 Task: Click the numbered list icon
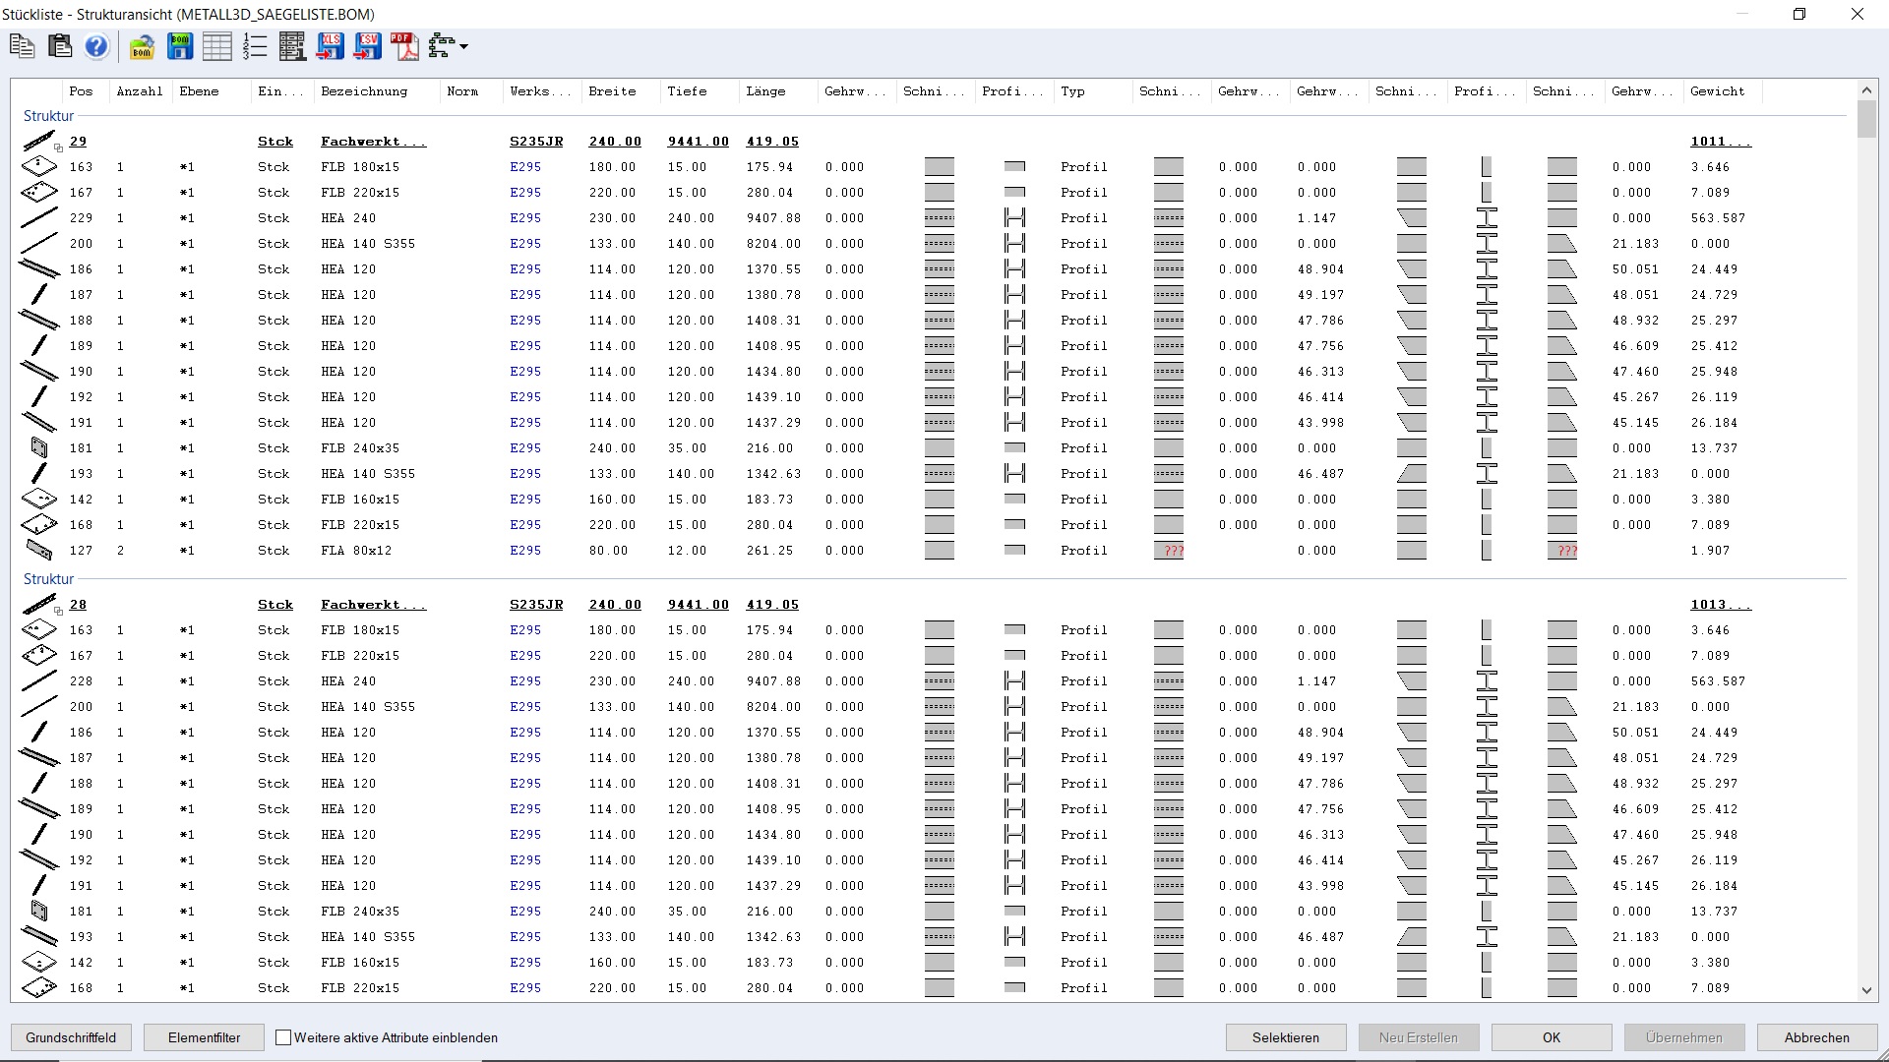click(255, 46)
